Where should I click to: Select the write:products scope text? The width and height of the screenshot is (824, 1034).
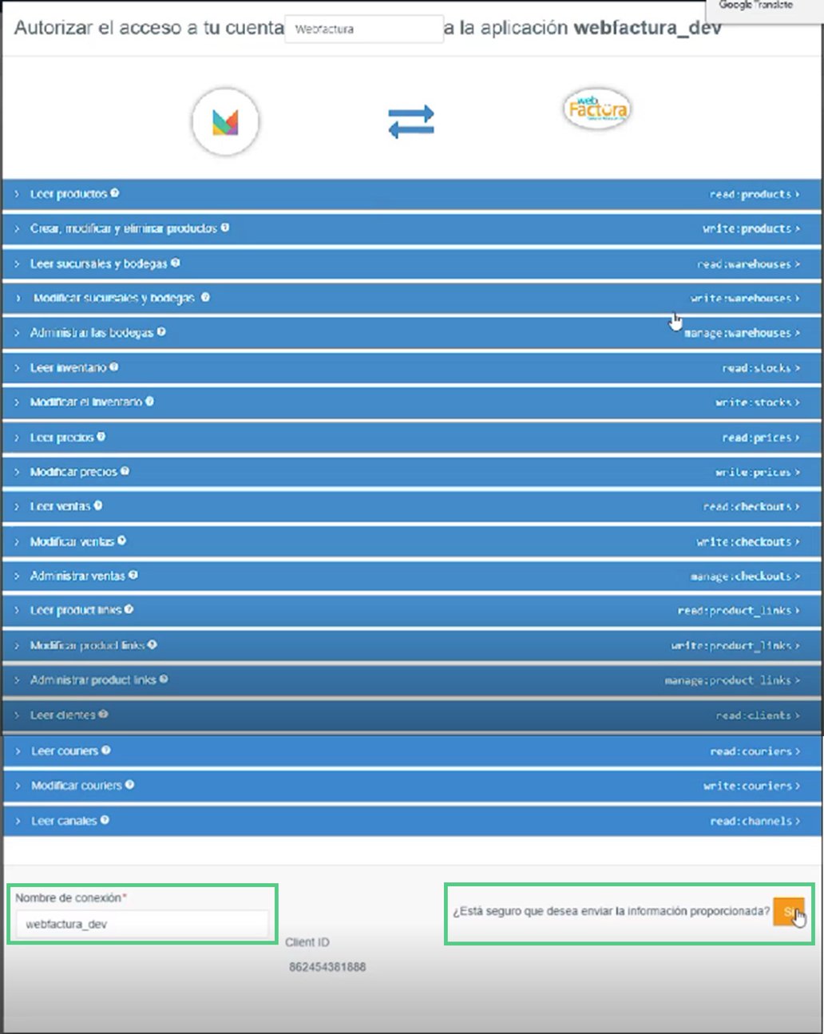coord(747,228)
